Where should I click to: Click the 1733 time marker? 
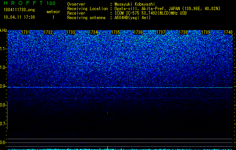point(71,32)
